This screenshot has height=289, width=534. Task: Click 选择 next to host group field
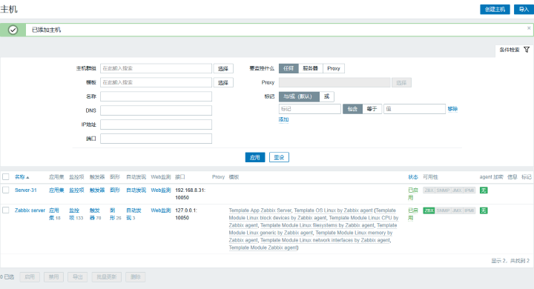pos(223,68)
